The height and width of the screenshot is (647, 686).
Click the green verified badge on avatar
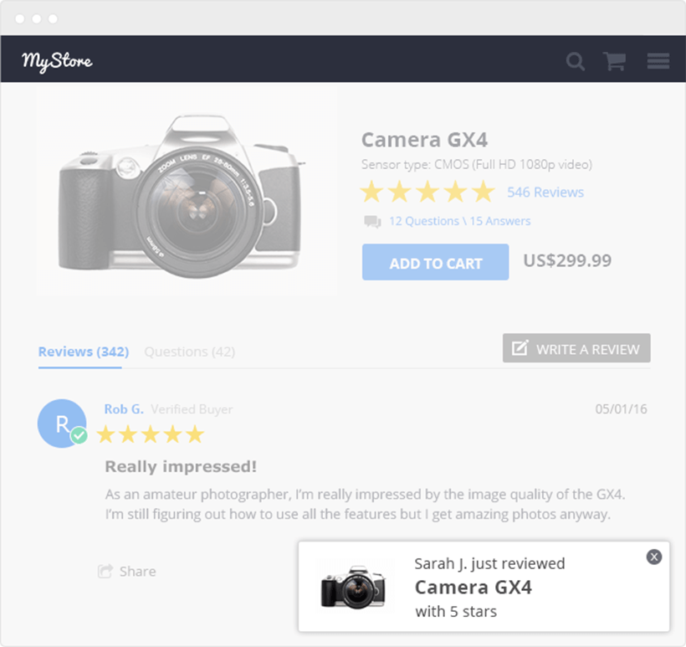click(x=79, y=435)
